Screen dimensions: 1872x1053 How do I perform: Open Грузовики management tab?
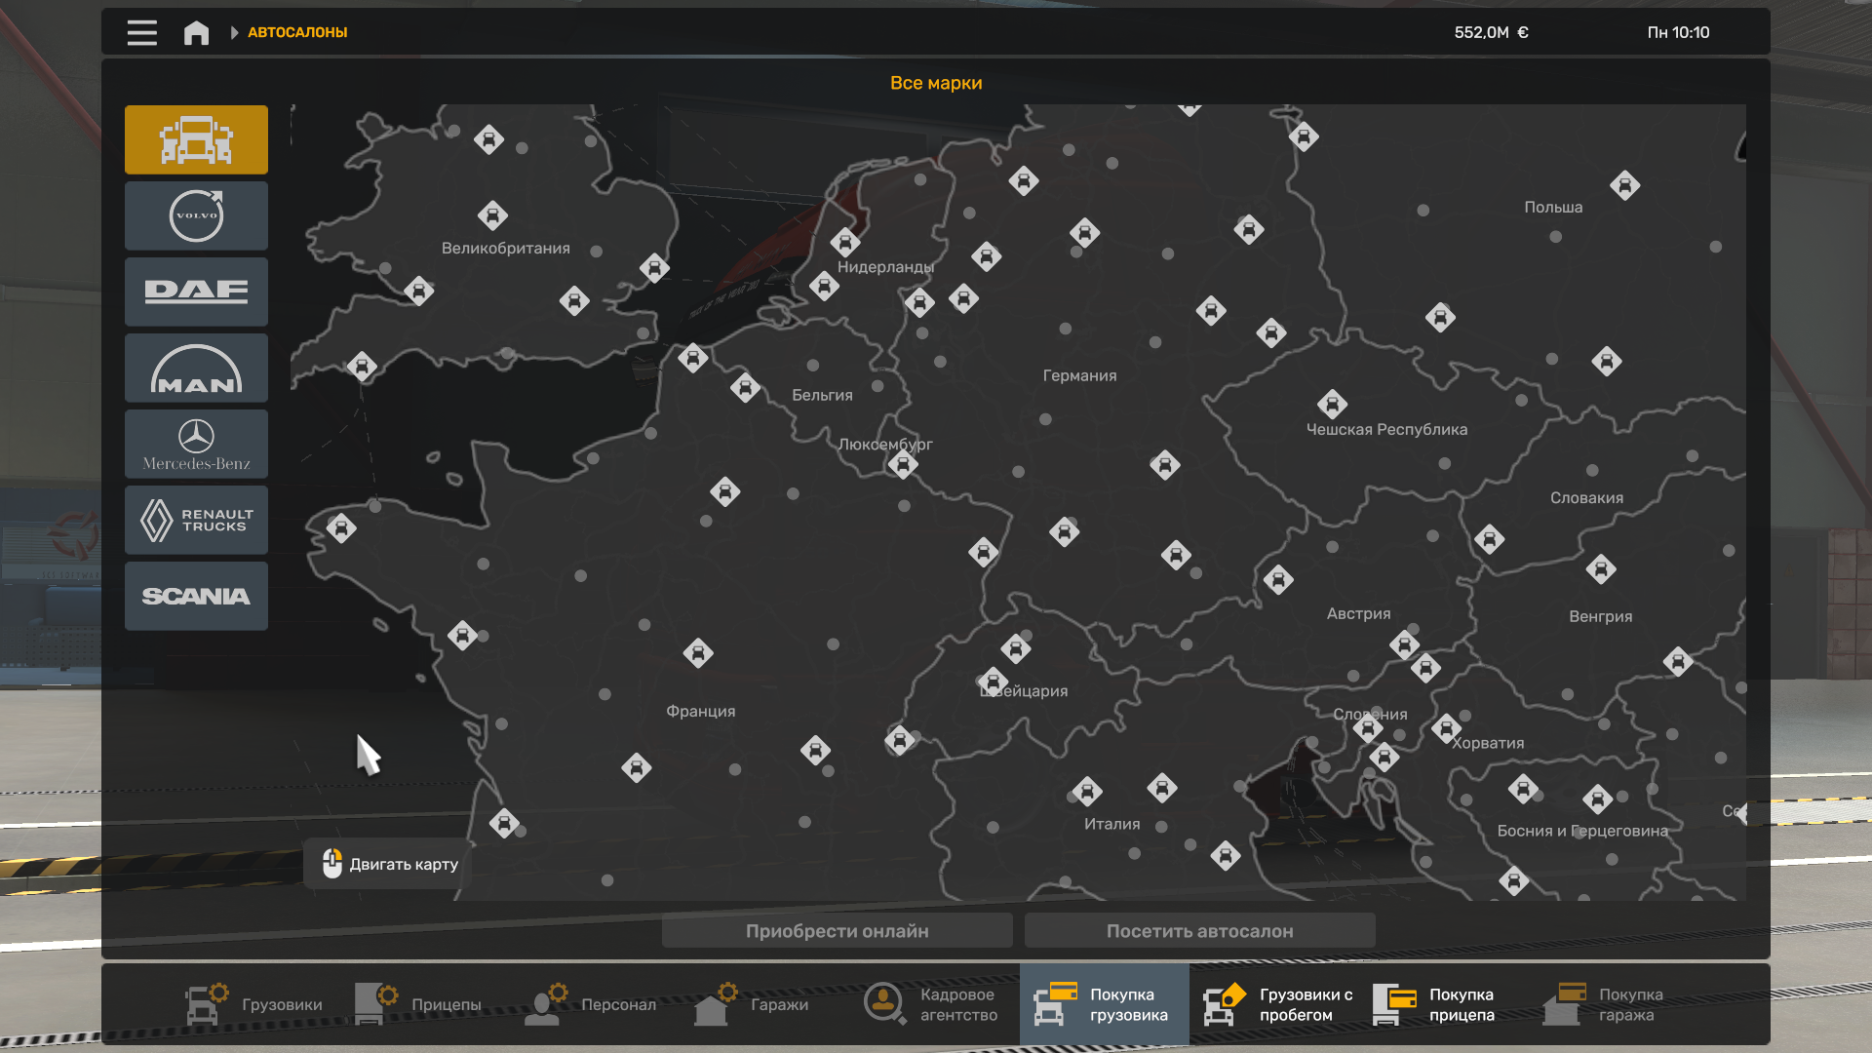point(254,1004)
